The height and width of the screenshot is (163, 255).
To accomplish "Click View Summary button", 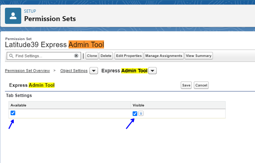I will (x=199, y=56).
